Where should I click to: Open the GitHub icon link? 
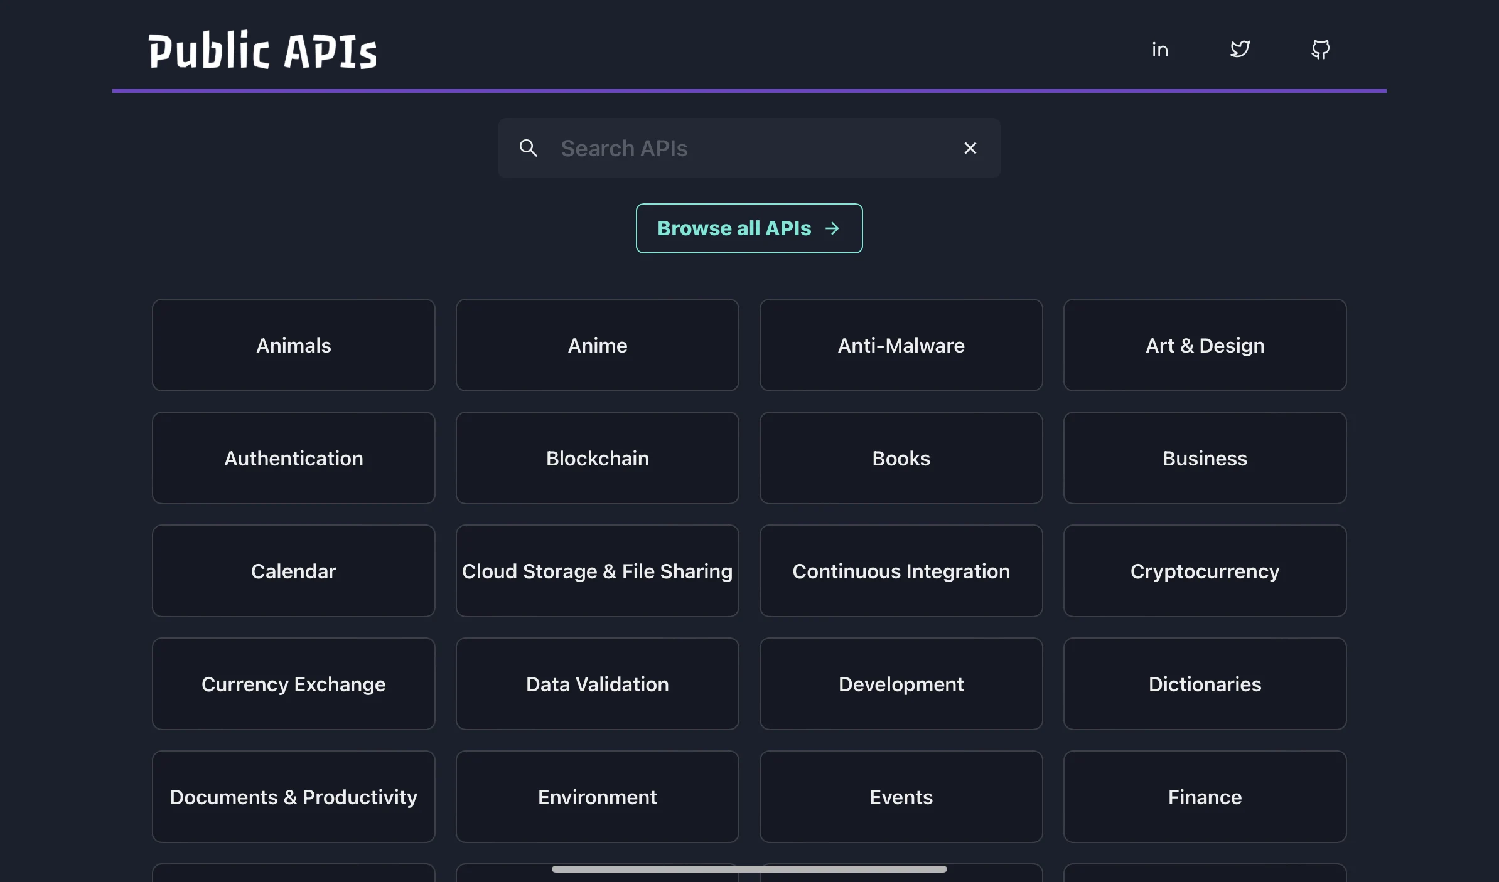coord(1320,50)
